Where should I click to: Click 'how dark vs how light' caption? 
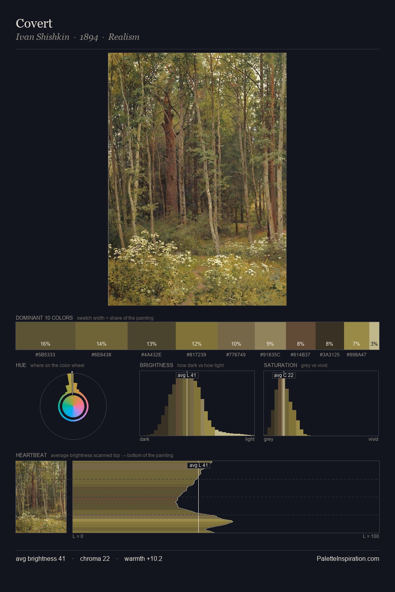point(201,365)
